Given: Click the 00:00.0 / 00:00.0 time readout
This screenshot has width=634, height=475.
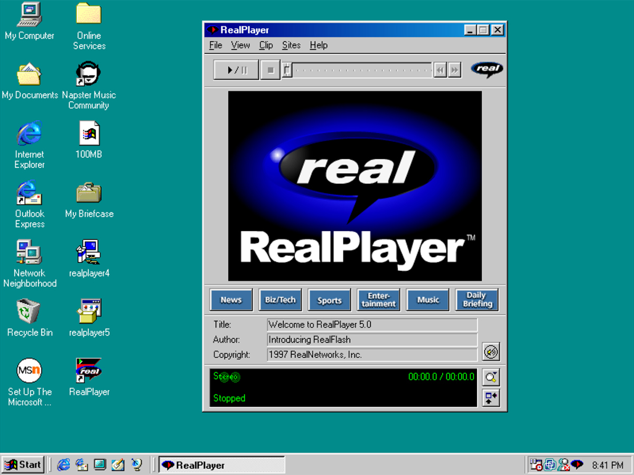Looking at the screenshot, I should point(441,377).
